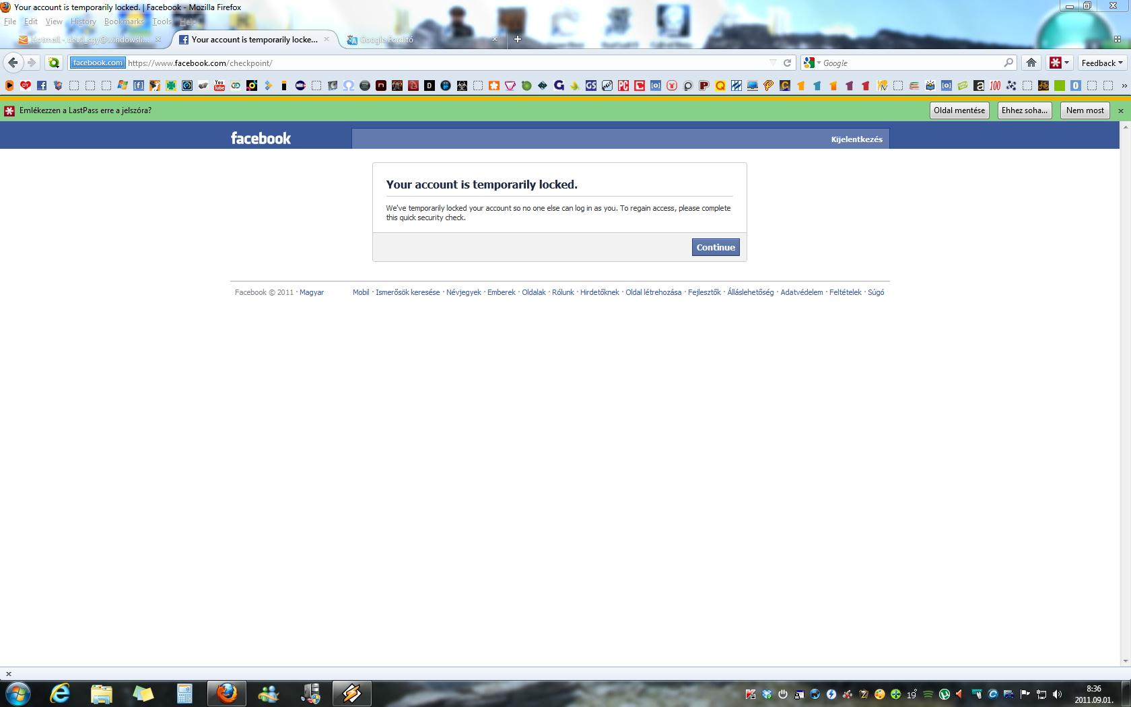Click the Firefox home button
The width and height of the screenshot is (1131, 707).
pos(1031,63)
